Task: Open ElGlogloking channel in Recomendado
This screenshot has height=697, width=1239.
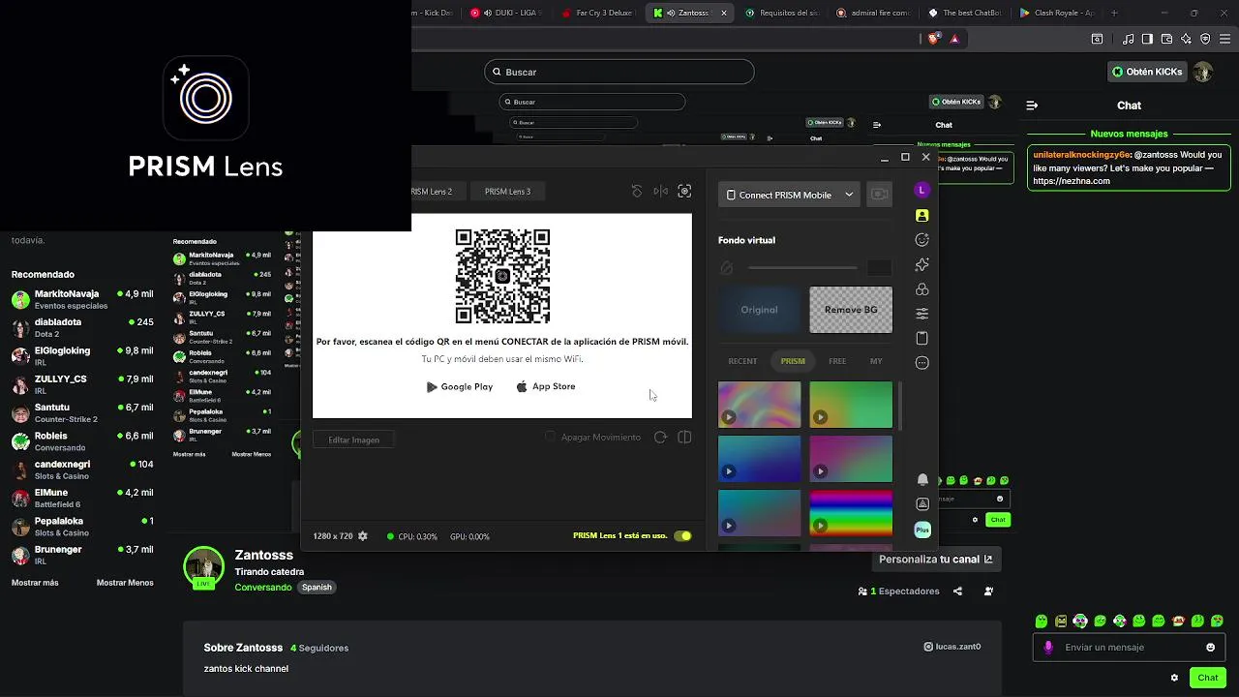Action: tap(82, 356)
